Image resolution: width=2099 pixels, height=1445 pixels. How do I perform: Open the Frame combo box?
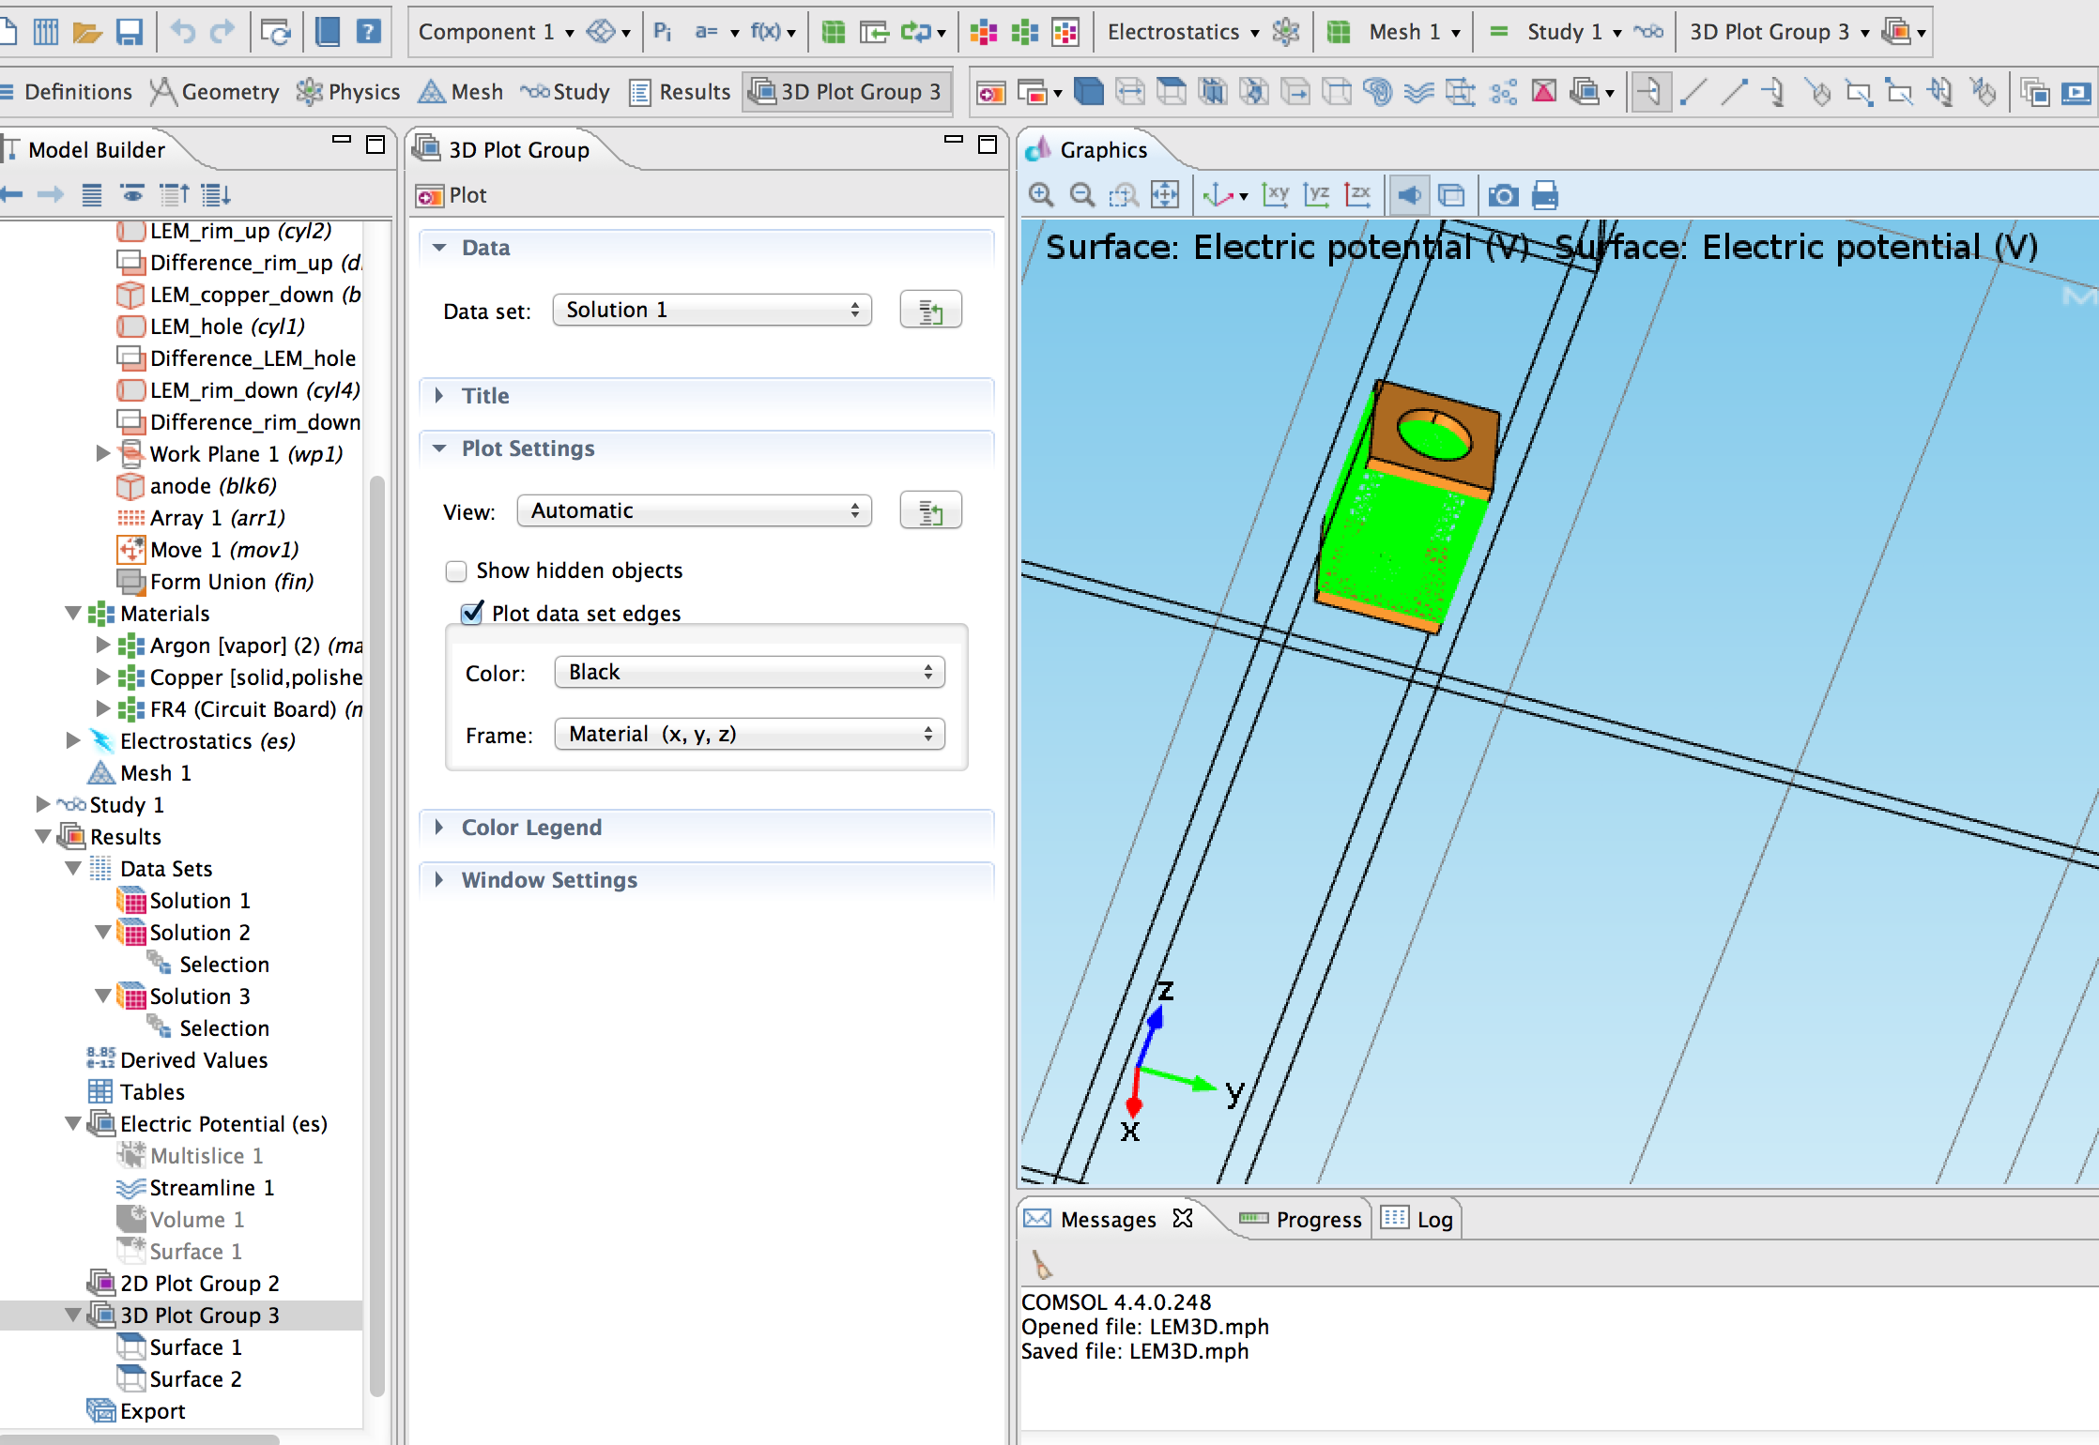pyautogui.click(x=749, y=735)
